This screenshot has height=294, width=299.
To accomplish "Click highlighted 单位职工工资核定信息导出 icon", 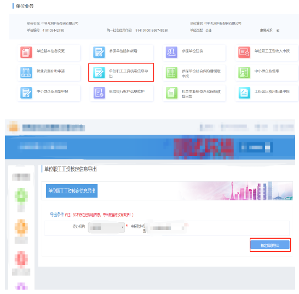I will pyautogui.click(x=99, y=72).
